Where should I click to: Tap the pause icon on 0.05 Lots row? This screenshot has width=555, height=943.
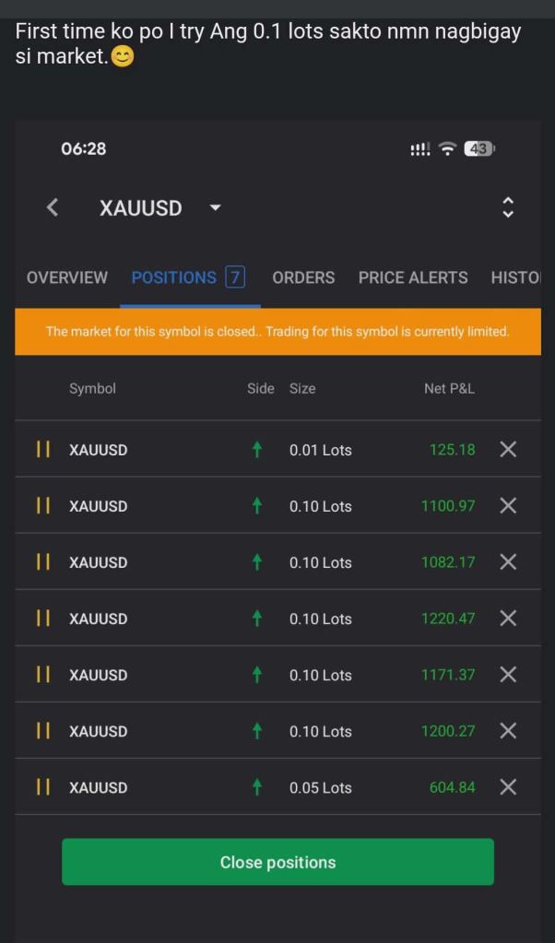(x=42, y=787)
